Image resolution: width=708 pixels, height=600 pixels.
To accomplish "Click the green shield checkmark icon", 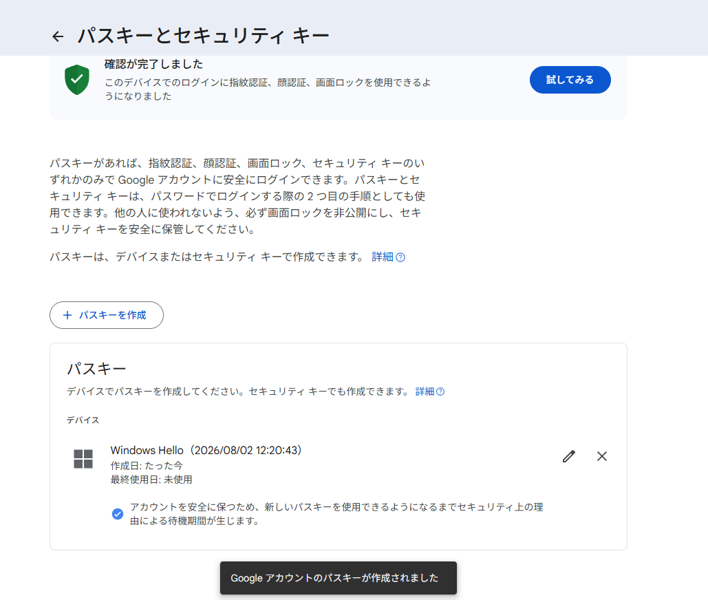I will tap(77, 79).
